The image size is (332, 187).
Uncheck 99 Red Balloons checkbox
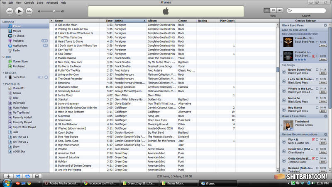pyautogui.click(x=56, y=124)
